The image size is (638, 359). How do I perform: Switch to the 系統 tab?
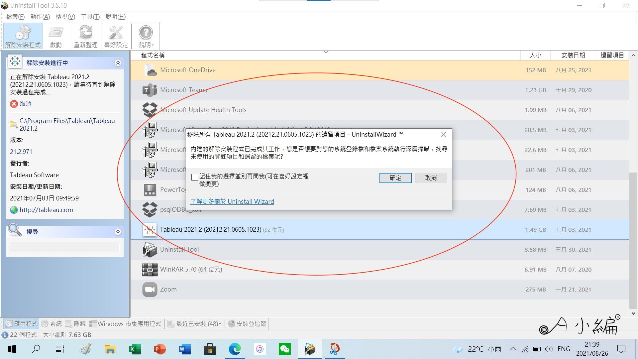52,324
